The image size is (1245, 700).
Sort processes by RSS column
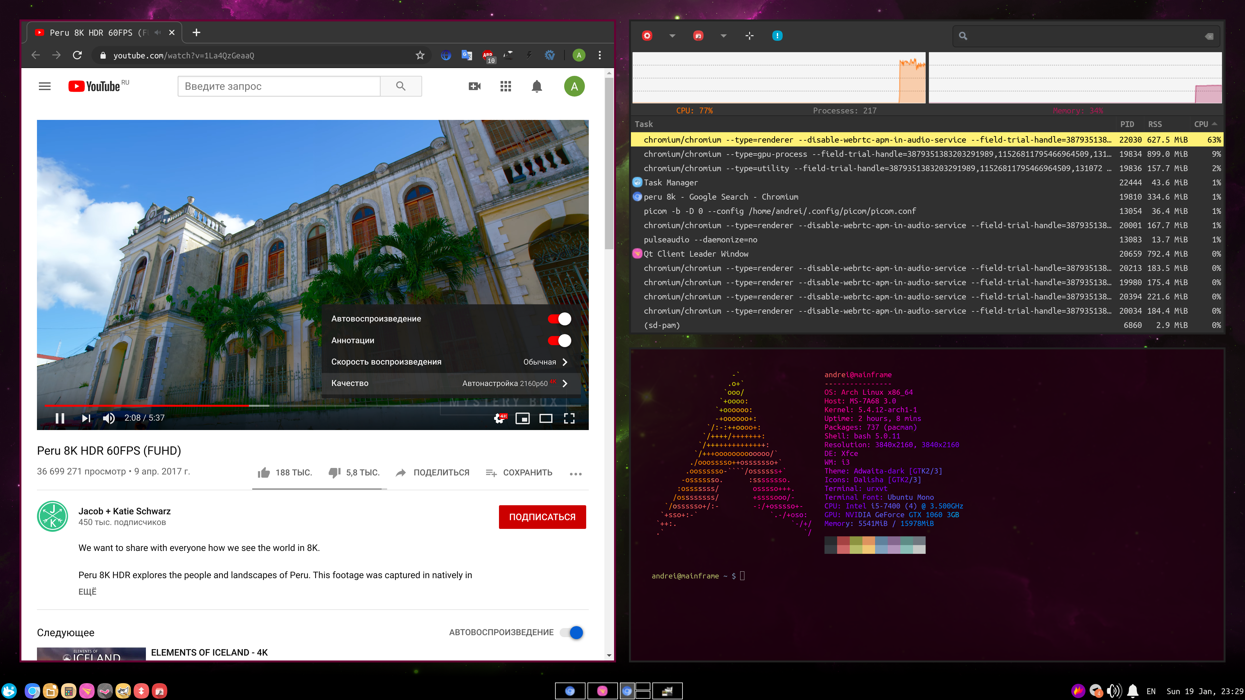point(1155,124)
